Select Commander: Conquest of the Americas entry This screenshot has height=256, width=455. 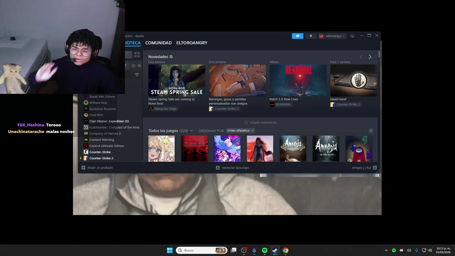111,127
